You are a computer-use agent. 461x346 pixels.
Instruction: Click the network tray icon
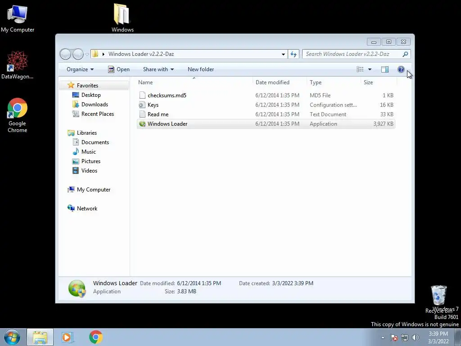click(x=405, y=337)
